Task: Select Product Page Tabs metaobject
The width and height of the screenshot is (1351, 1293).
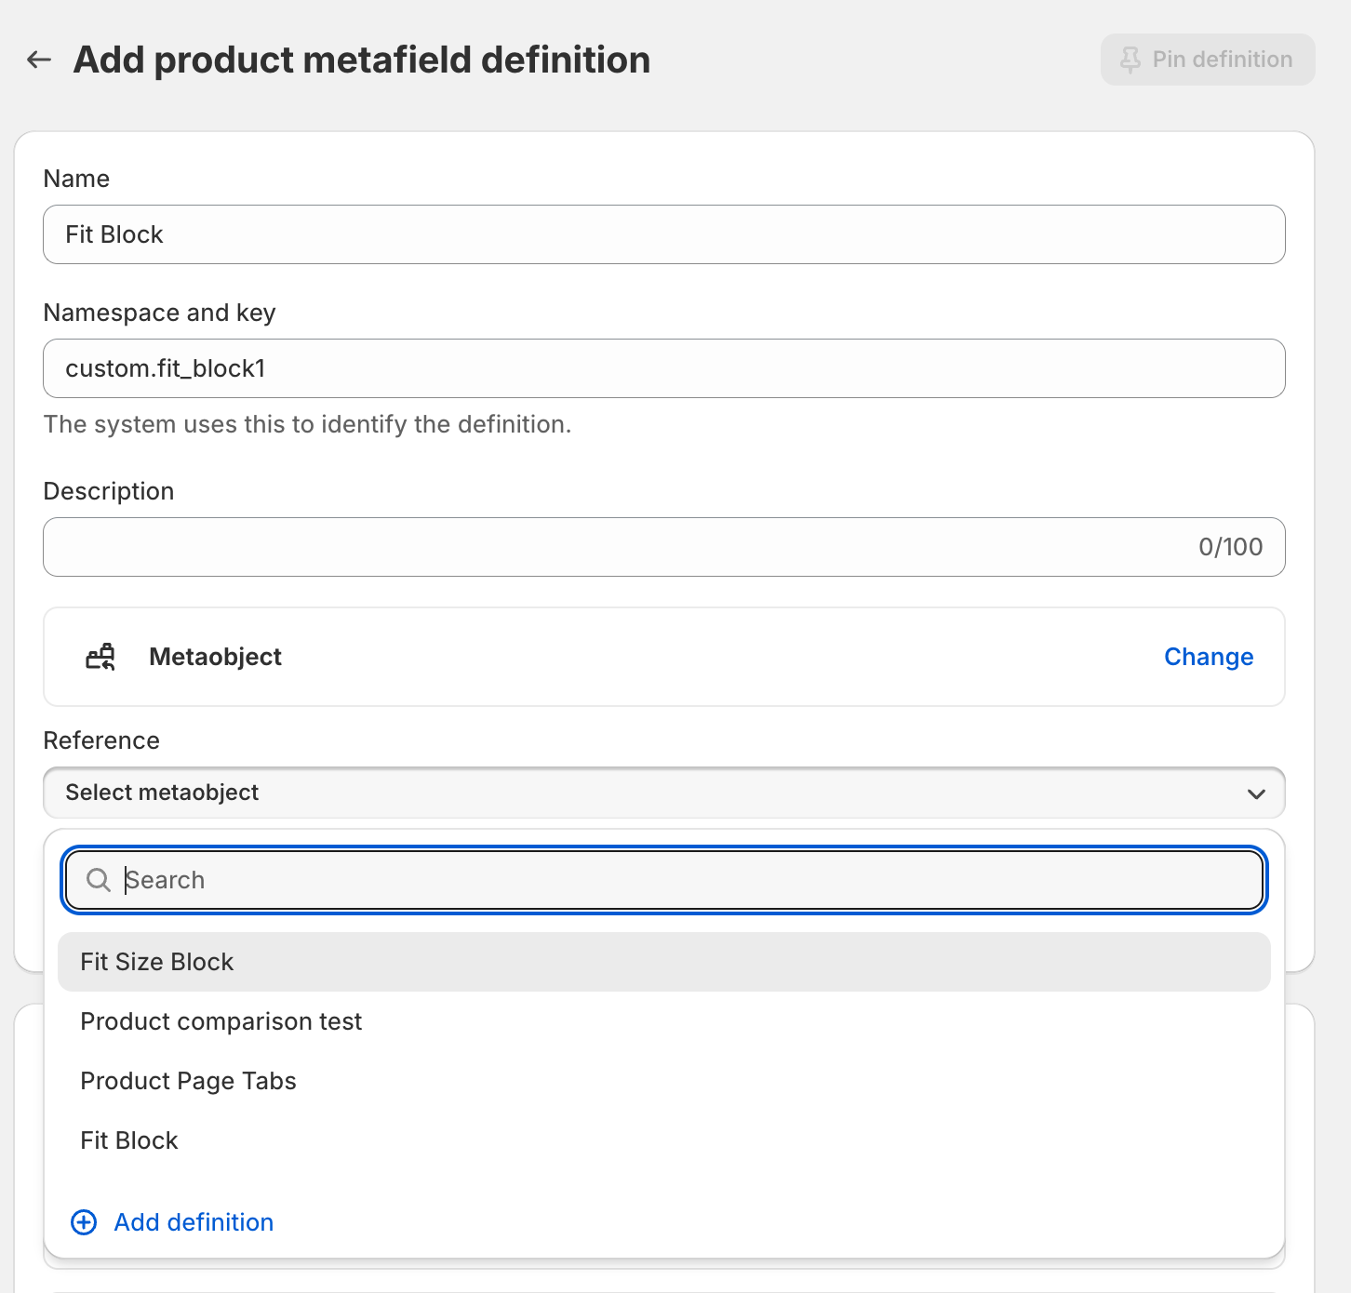Action: pos(664,1081)
